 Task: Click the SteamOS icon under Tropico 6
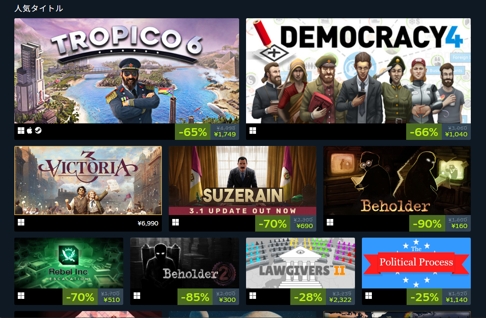click(x=38, y=131)
